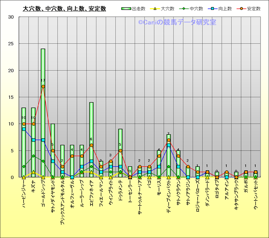Click the y-axis value 30
Viewport: 269px width, 238px height.
coord(11,17)
